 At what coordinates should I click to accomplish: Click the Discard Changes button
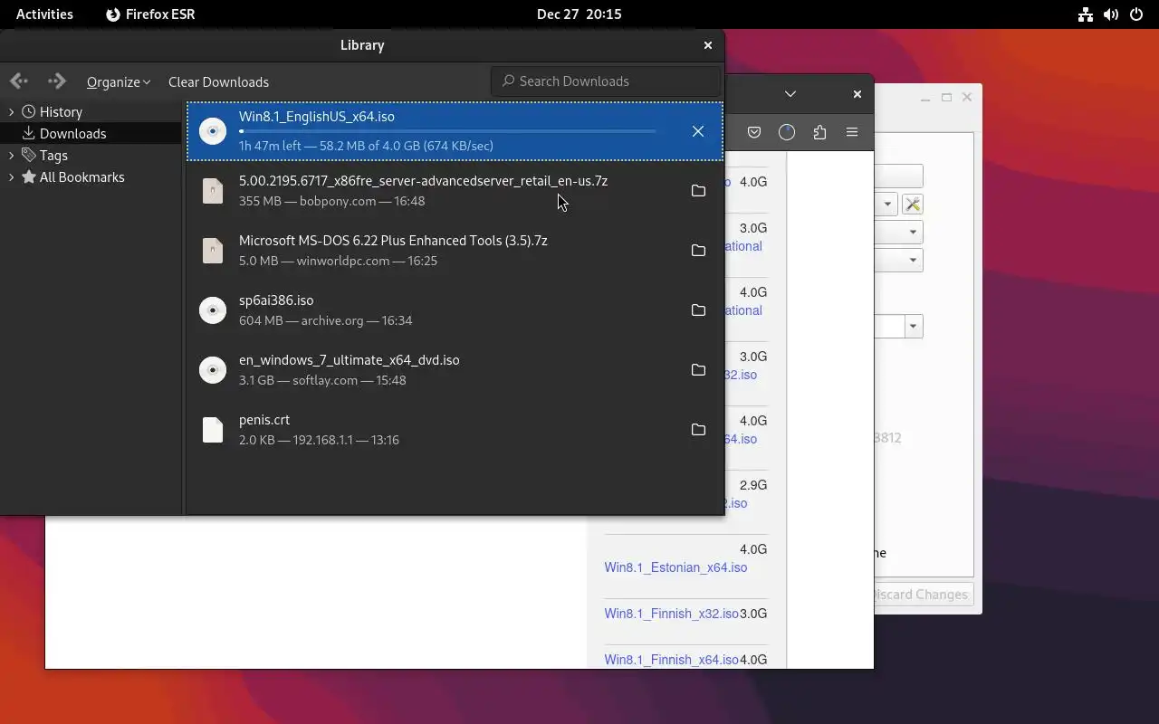pyautogui.click(x=921, y=595)
